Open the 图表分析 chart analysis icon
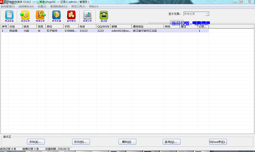Screen dimensions: 255x152 87,16
